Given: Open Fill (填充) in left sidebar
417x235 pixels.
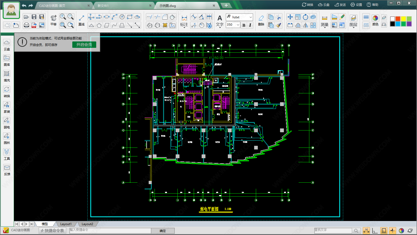Looking at the screenshot, I should click(x=7, y=76).
